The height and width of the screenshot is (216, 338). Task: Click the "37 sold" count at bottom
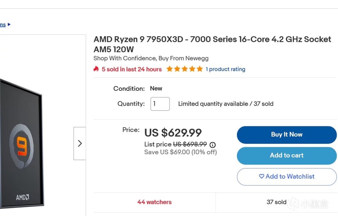pos(276,202)
